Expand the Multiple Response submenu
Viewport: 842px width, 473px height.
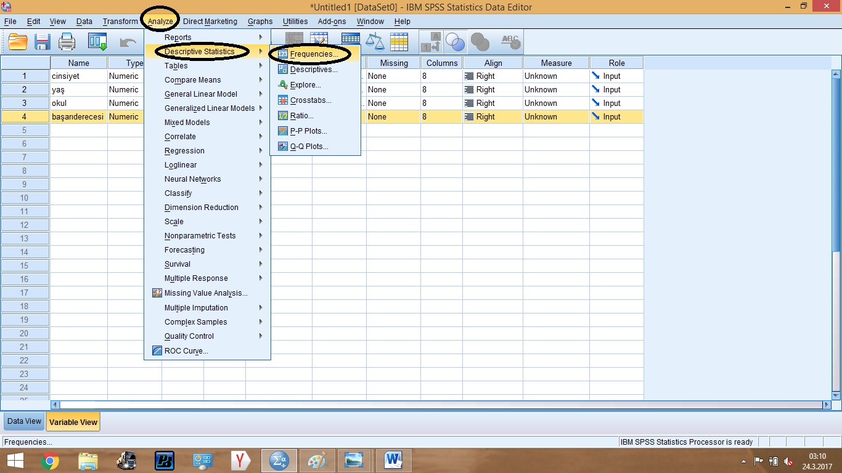coord(207,278)
